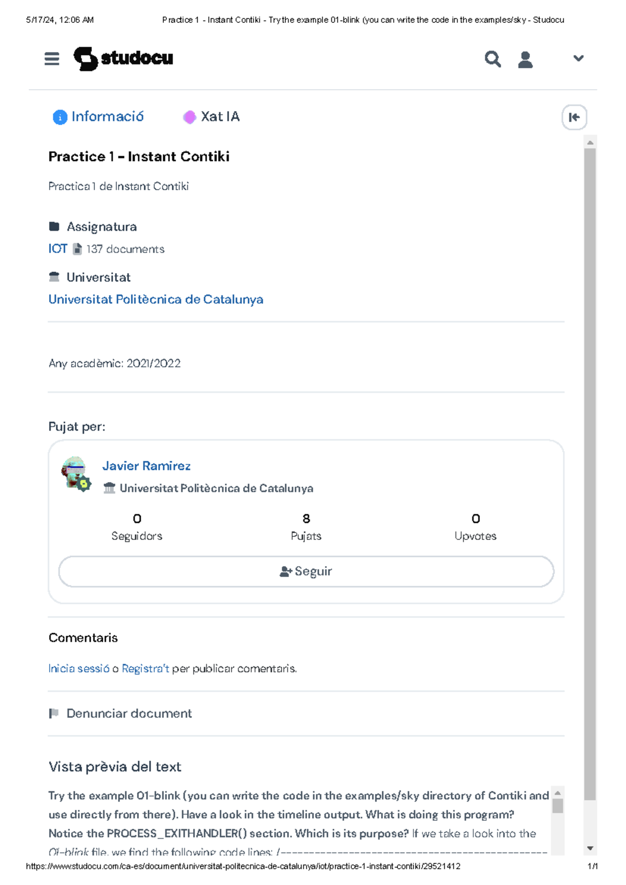Open the IOT subject link
The image size is (626, 885).
pyautogui.click(x=57, y=249)
